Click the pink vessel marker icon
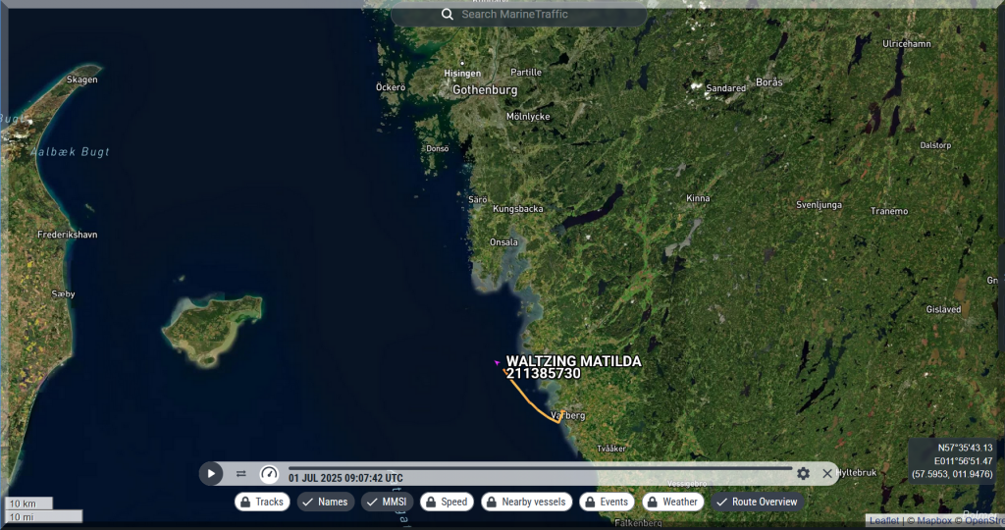This screenshot has width=1005, height=530. point(498,363)
